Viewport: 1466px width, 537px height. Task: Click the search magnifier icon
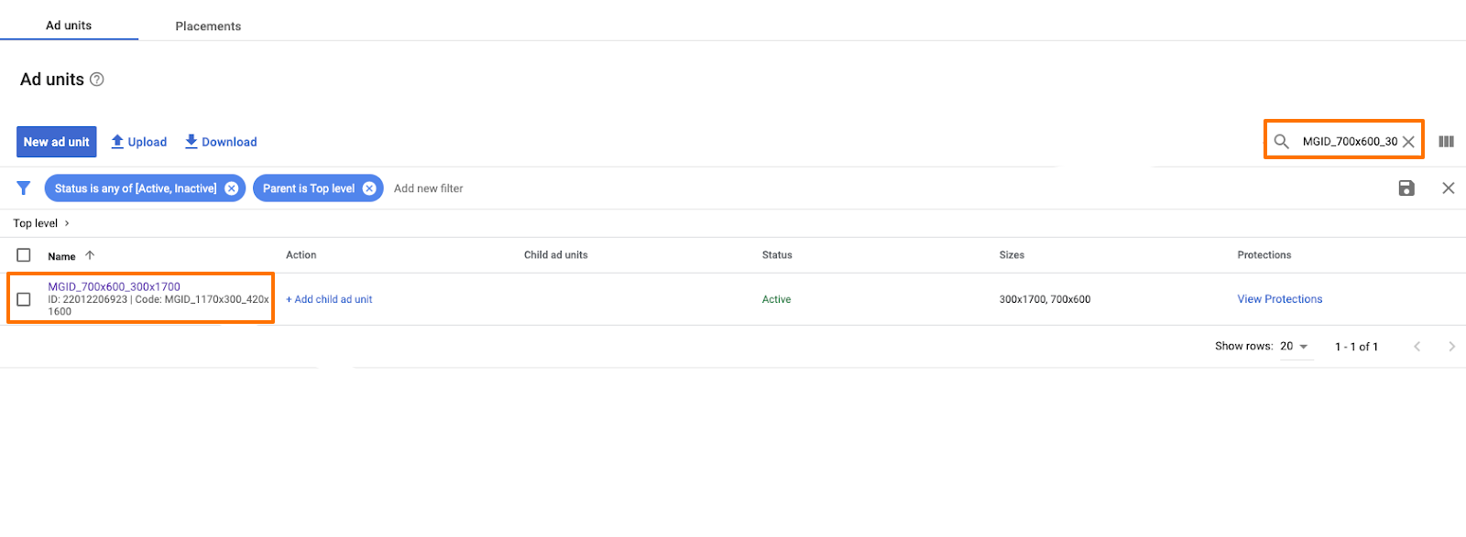(1281, 141)
